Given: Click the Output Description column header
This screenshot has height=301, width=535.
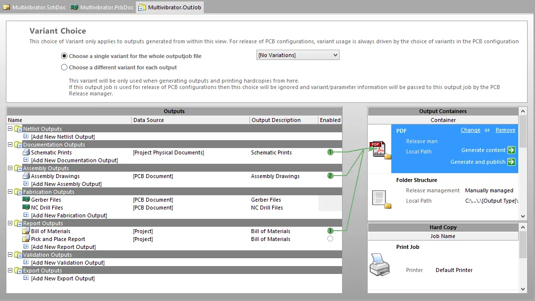Looking at the screenshot, I should (283, 120).
